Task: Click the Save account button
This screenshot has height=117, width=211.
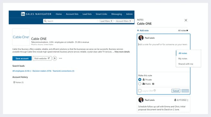Action: click(x=22, y=58)
